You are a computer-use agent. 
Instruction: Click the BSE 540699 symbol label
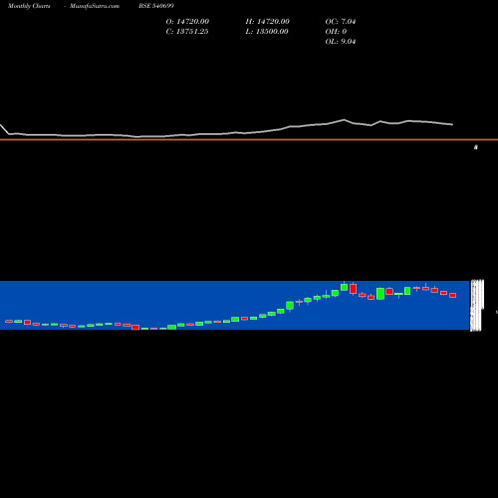[x=156, y=6]
